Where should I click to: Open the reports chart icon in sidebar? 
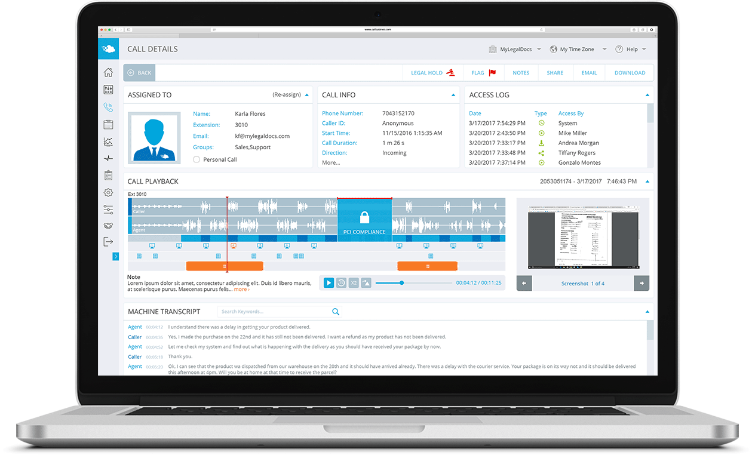pyautogui.click(x=108, y=142)
